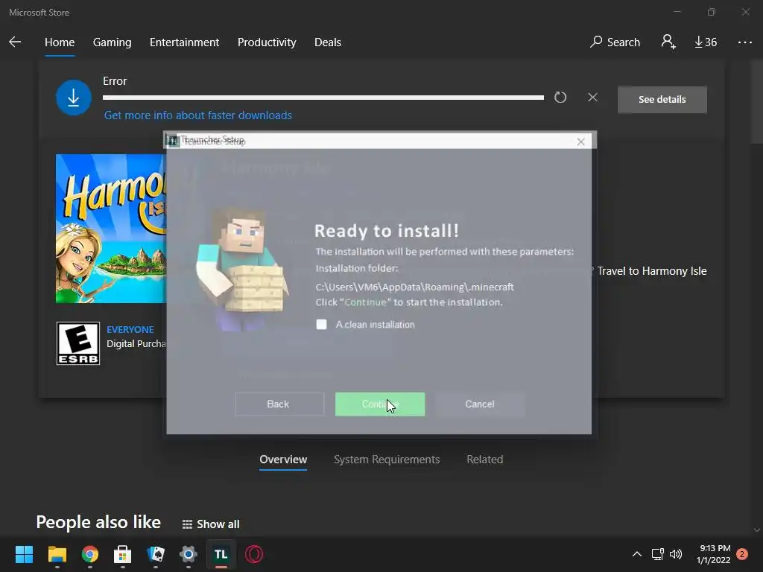Open Search in Microsoft Store
Viewport: 763px width, 572px height.
615,42
